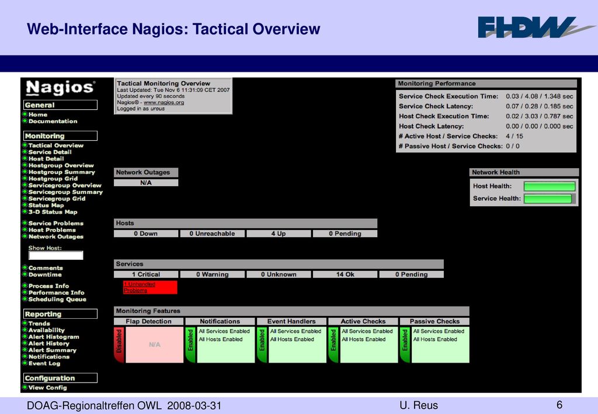Toggle Passive Checks Enabled indicator
Image resolution: width=598 pixels, height=414 pixels.
[405, 345]
